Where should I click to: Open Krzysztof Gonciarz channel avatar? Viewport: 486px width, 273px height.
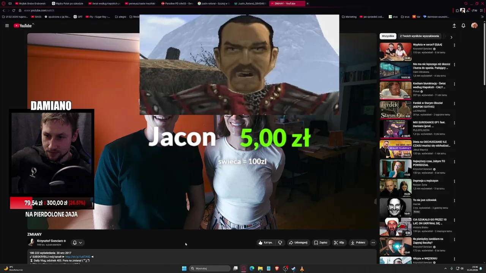click(31, 242)
